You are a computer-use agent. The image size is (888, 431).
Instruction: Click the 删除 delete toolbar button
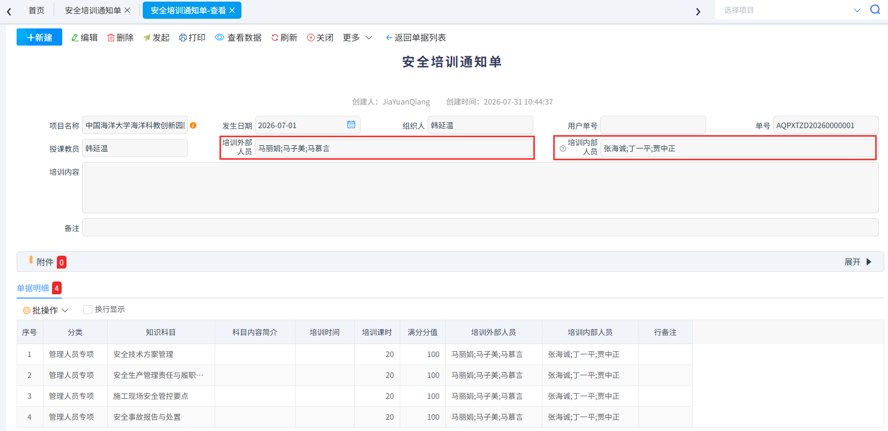coord(120,38)
